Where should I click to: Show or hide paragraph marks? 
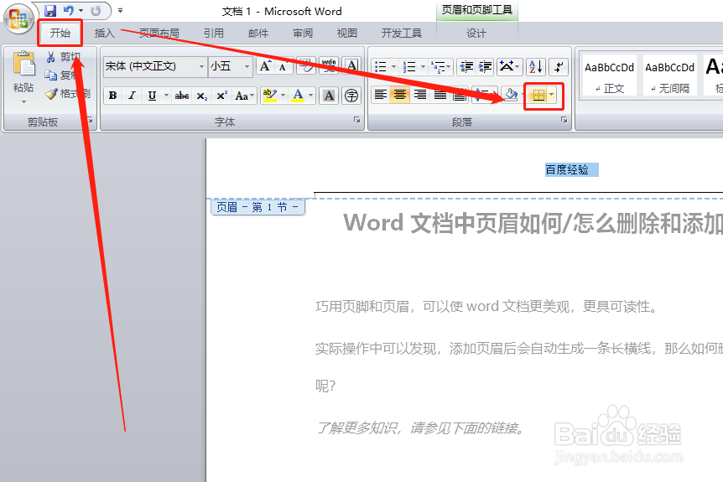tap(559, 67)
